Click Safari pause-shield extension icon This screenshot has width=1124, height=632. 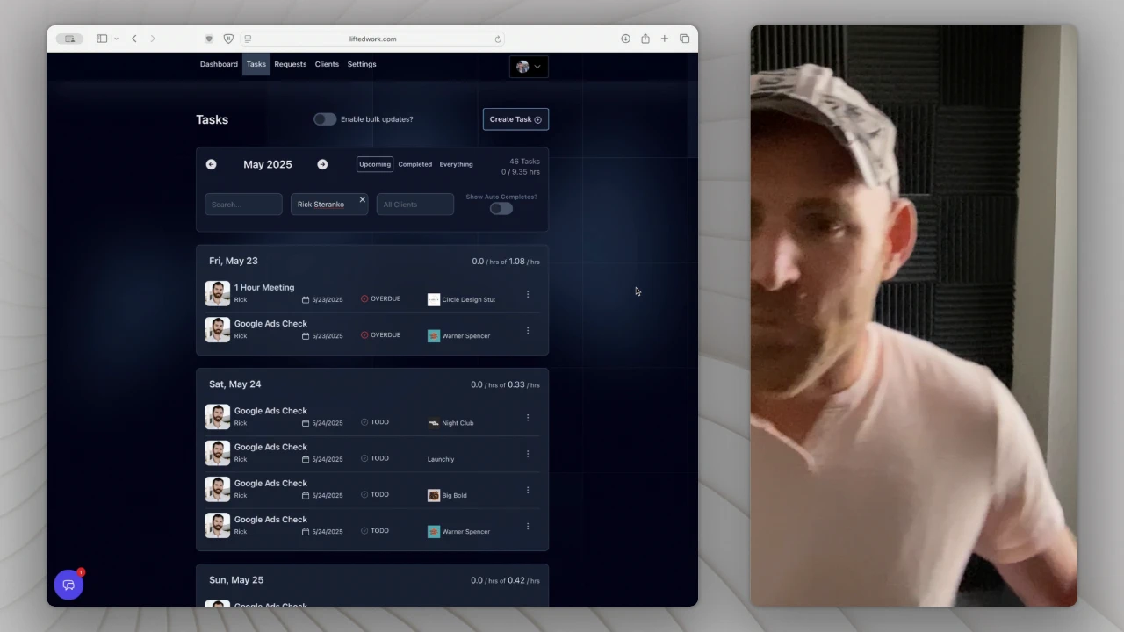click(x=228, y=39)
